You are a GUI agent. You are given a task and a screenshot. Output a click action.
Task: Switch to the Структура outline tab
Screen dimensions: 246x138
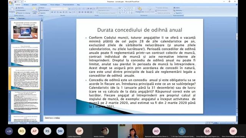[x=21, y=18]
